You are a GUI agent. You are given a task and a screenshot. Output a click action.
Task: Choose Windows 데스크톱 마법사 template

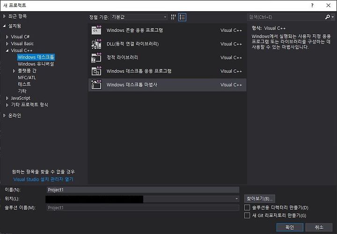(x=167, y=84)
